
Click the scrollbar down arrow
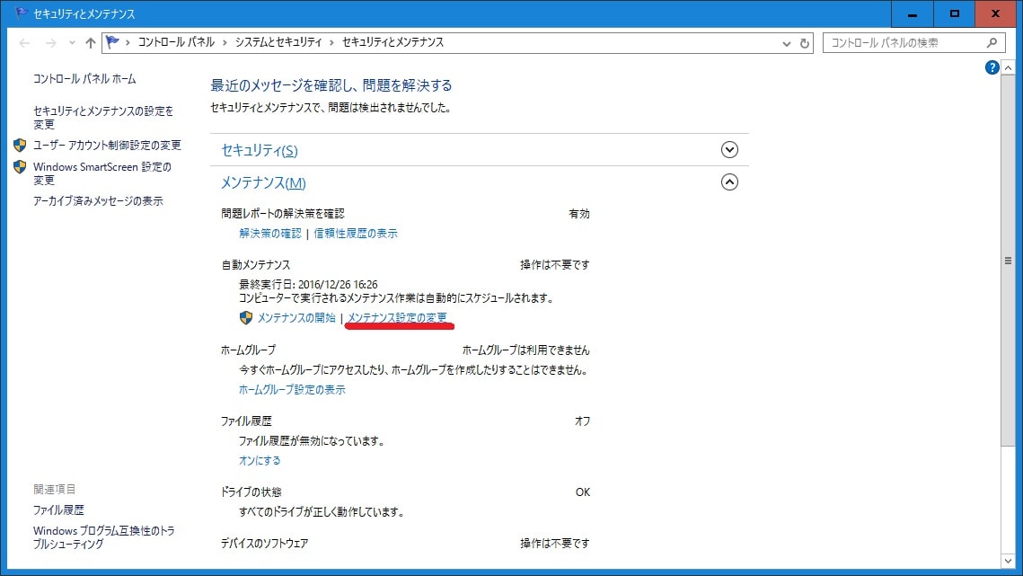(x=1008, y=561)
